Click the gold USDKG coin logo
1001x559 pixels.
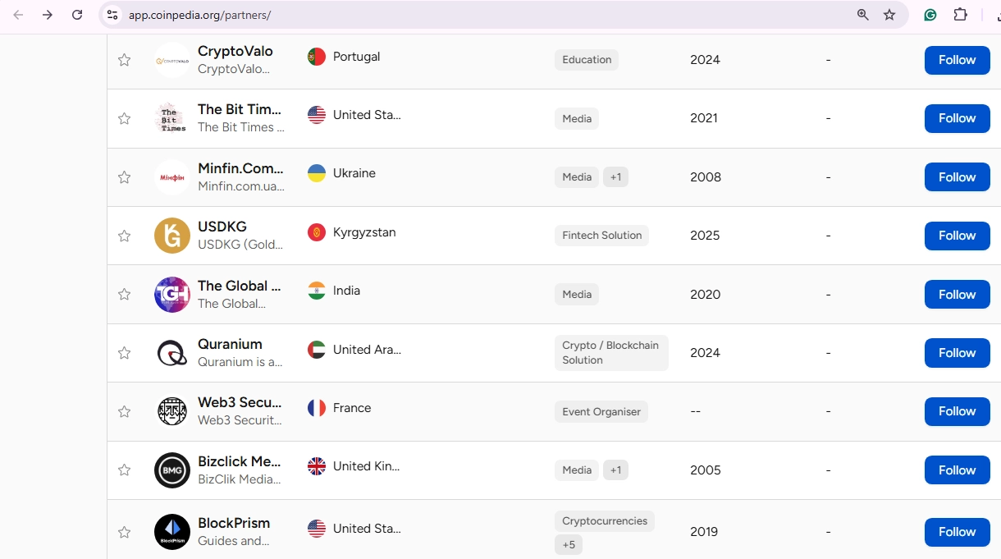[172, 236]
